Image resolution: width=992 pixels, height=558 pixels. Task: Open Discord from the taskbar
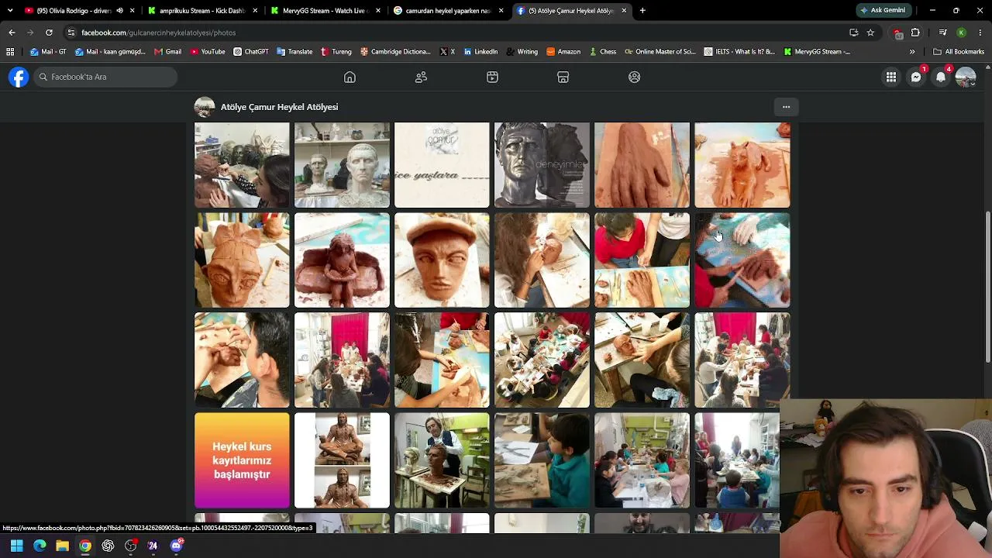point(176,546)
